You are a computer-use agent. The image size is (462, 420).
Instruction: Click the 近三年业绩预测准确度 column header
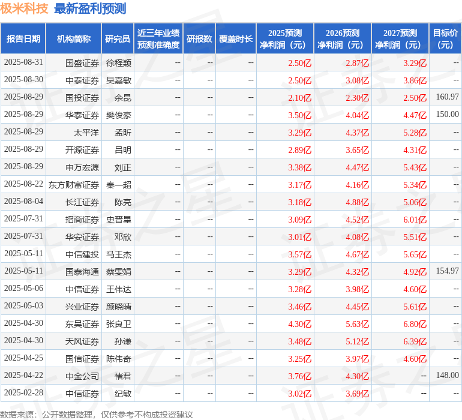point(158,38)
